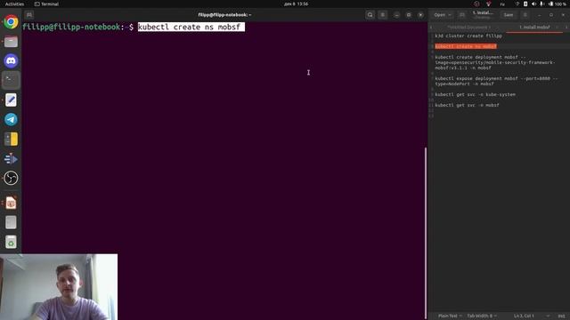Image resolution: width=570 pixels, height=320 pixels.
Task: Click the microphone icon in the top bar
Action: pyautogui.click(x=541, y=4)
